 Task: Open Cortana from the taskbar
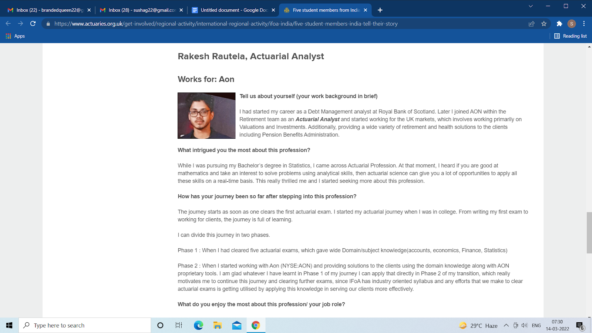tap(160, 325)
